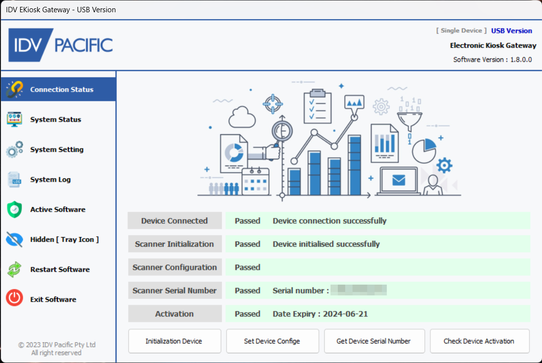
Task: Click the '[ Single Device ]' label
Action: pos(461,30)
